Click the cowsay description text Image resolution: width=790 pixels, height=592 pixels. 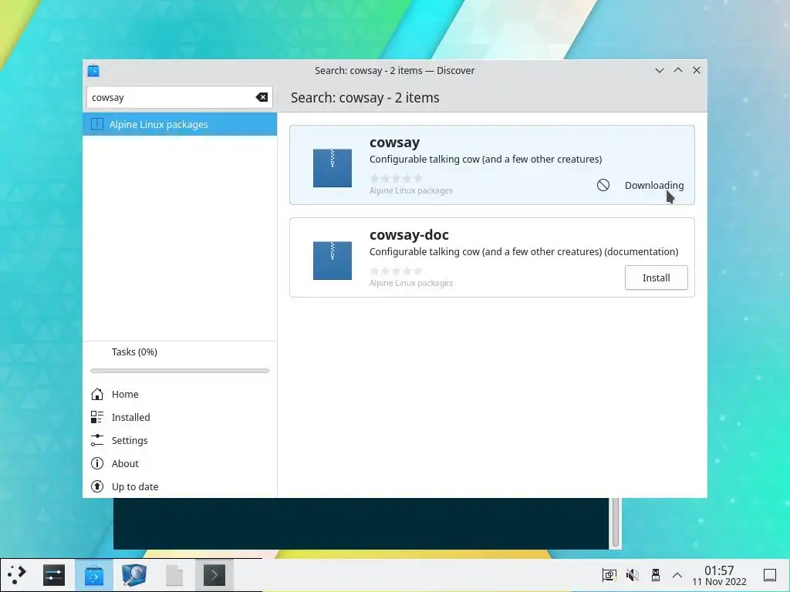click(486, 159)
